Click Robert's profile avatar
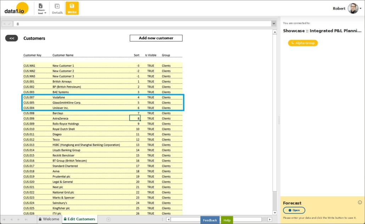The width and height of the screenshot is (365, 224). (353, 9)
